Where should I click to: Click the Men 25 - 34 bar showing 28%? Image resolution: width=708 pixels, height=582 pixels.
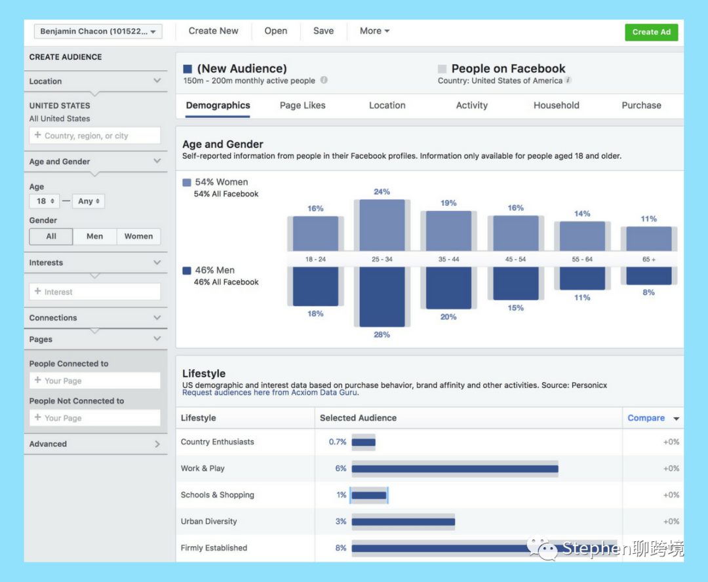pos(382,297)
